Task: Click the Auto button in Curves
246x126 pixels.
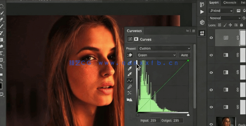Action: [x=185, y=55]
